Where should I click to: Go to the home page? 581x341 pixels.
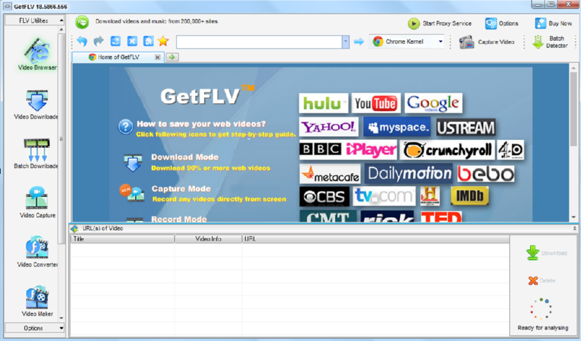click(149, 41)
